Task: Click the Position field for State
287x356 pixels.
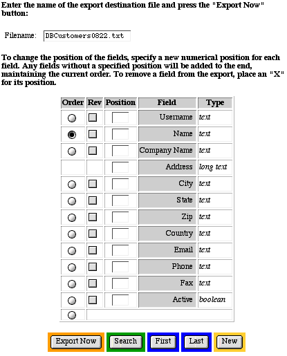Action: coord(120,200)
